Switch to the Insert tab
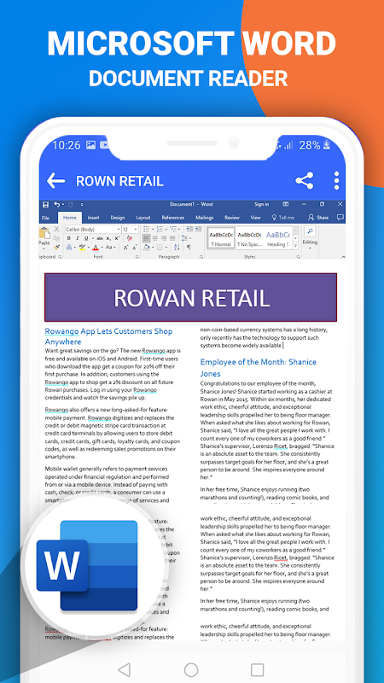The height and width of the screenshot is (683, 384). (x=94, y=218)
